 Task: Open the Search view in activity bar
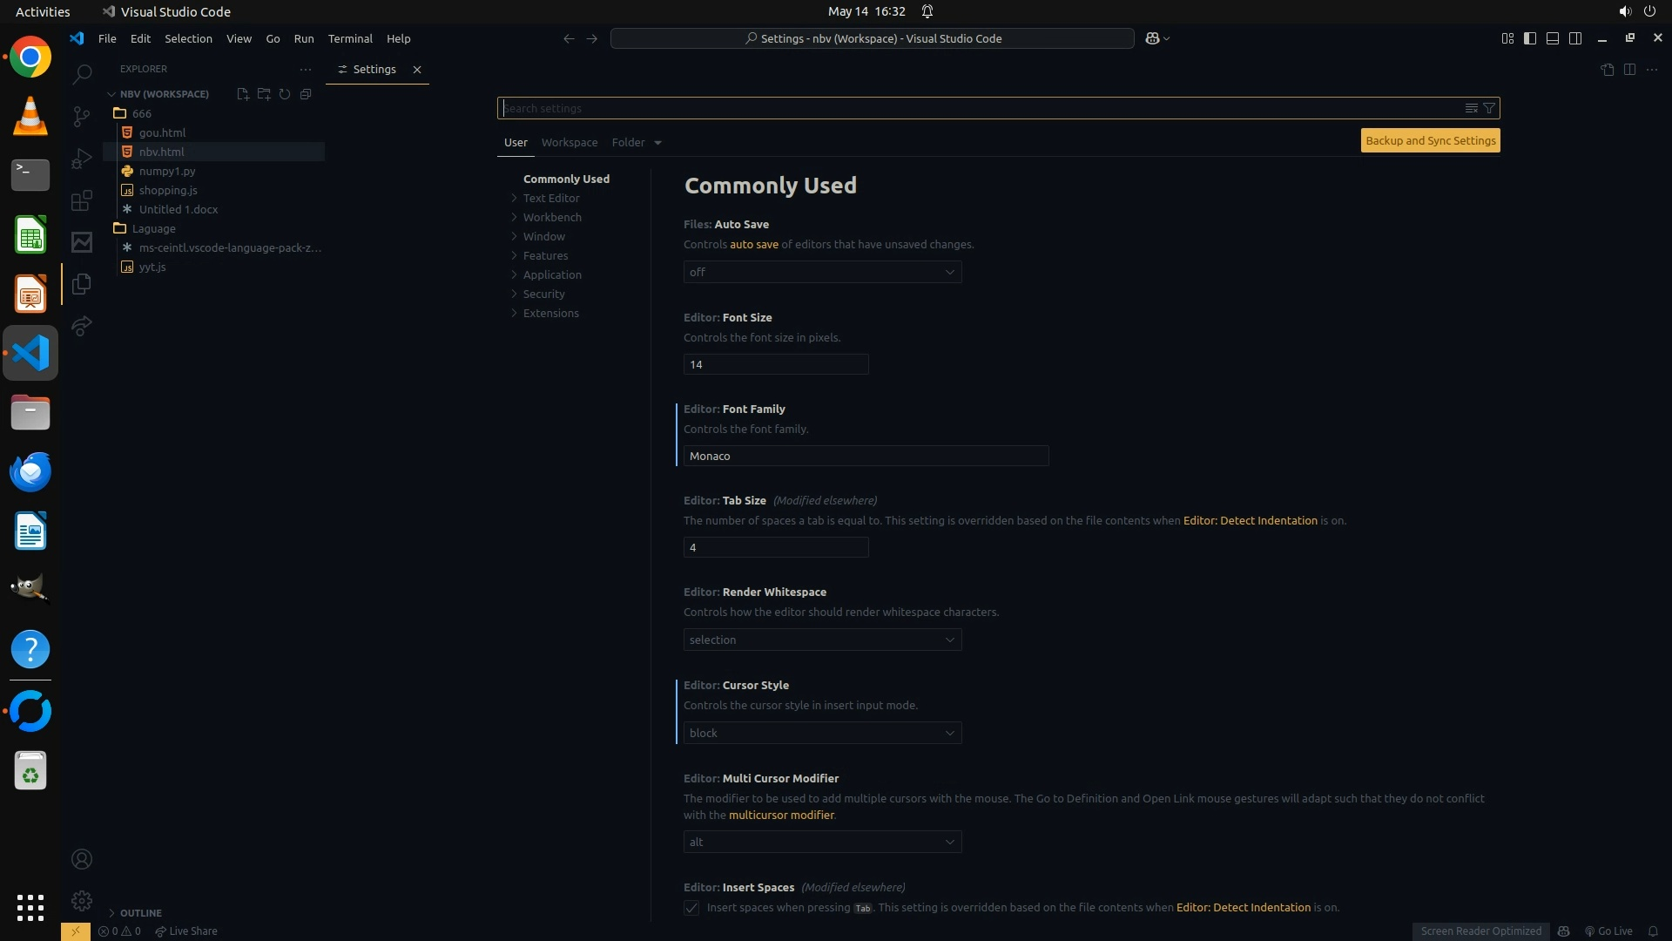coord(82,75)
